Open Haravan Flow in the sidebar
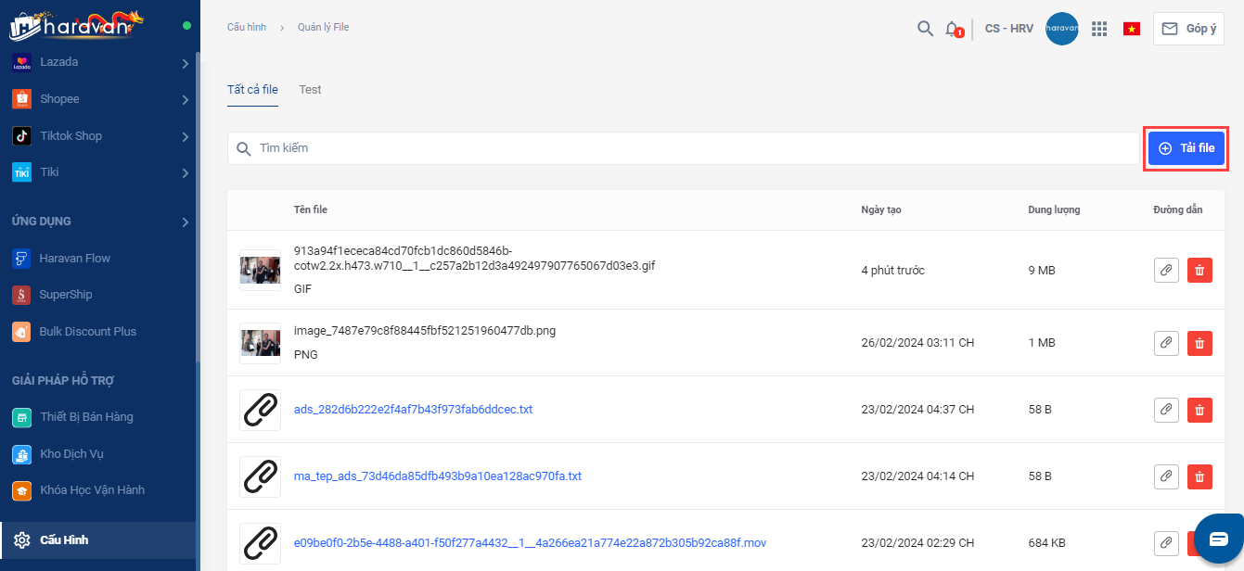The width and height of the screenshot is (1244, 571). click(x=74, y=259)
